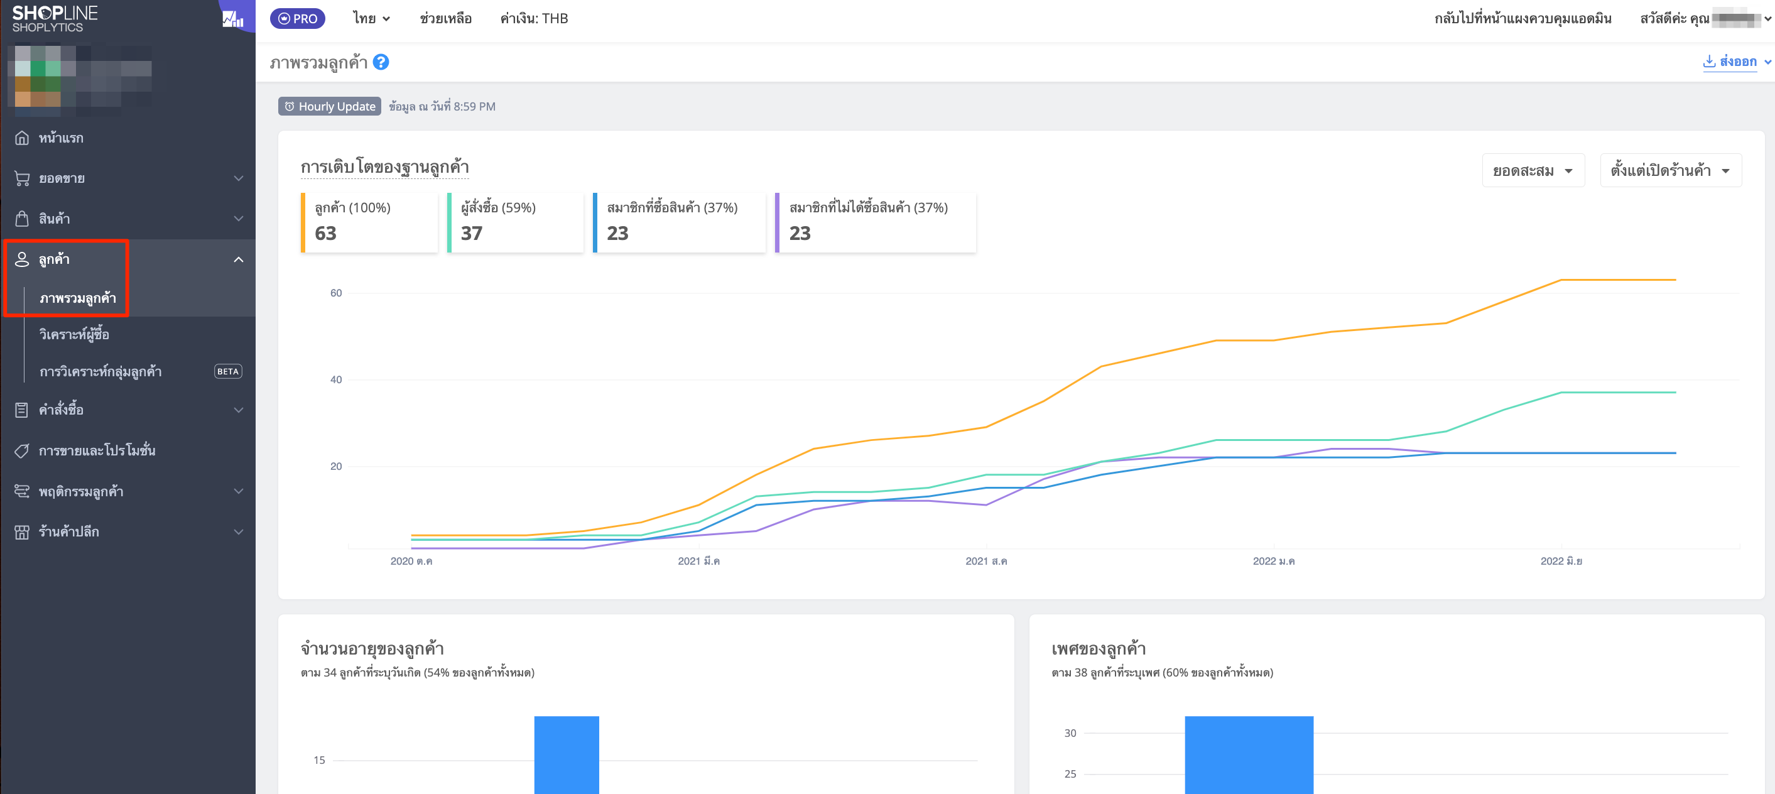1775x794 pixels.
Task: Click the SHOPLINE Shoplytics logo
Action: (55, 19)
